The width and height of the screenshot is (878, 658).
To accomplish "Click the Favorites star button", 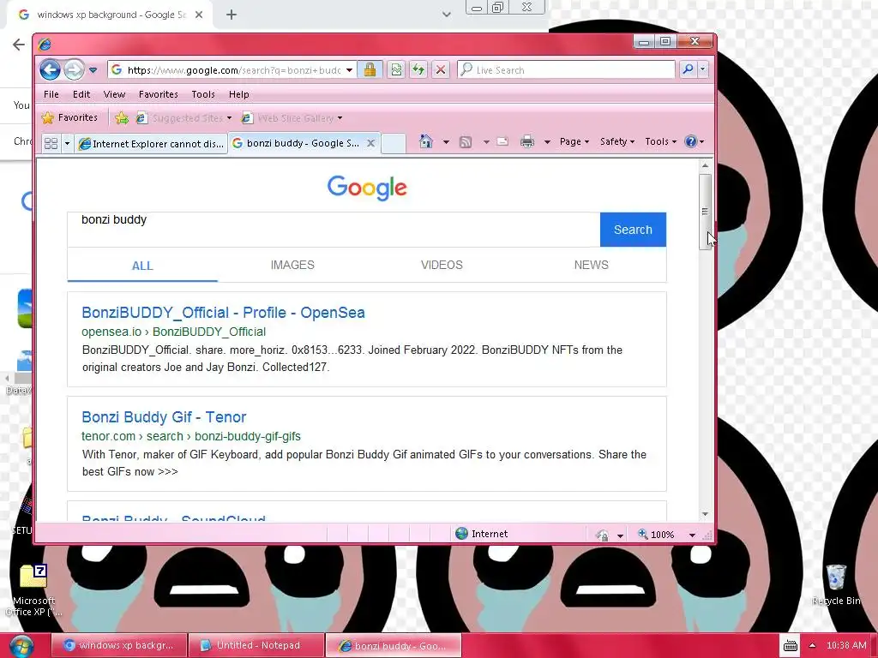I will coord(70,117).
